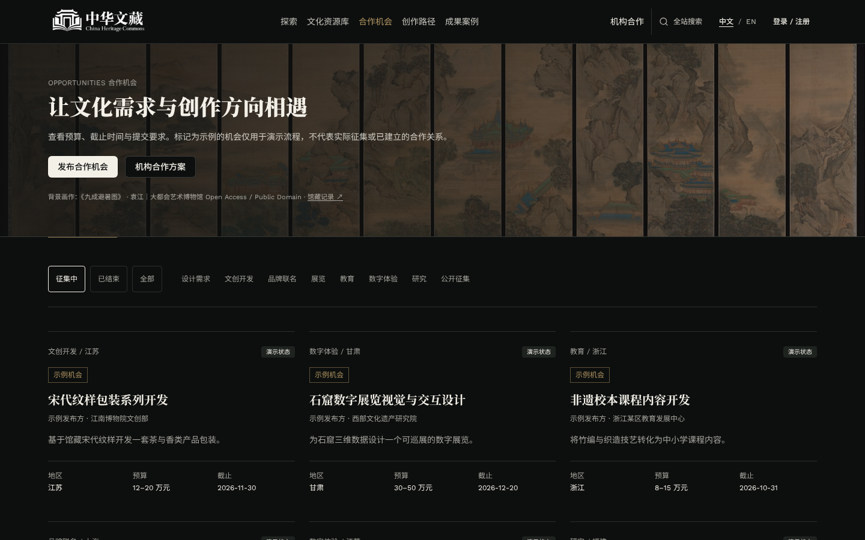This screenshot has height=540, width=865.
Task: Filter by 展览 category
Action: pos(318,279)
